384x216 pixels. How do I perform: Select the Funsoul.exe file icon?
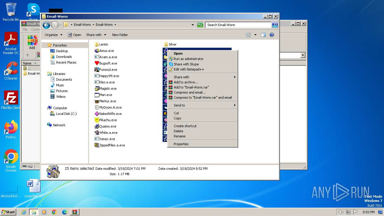pyautogui.click(x=97, y=70)
